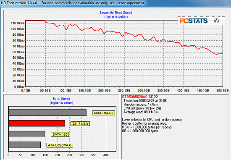Click the gray SCSI Ultra320 bar
The height and width of the screenshot is (160, 231).
click(x=47, y=113)
